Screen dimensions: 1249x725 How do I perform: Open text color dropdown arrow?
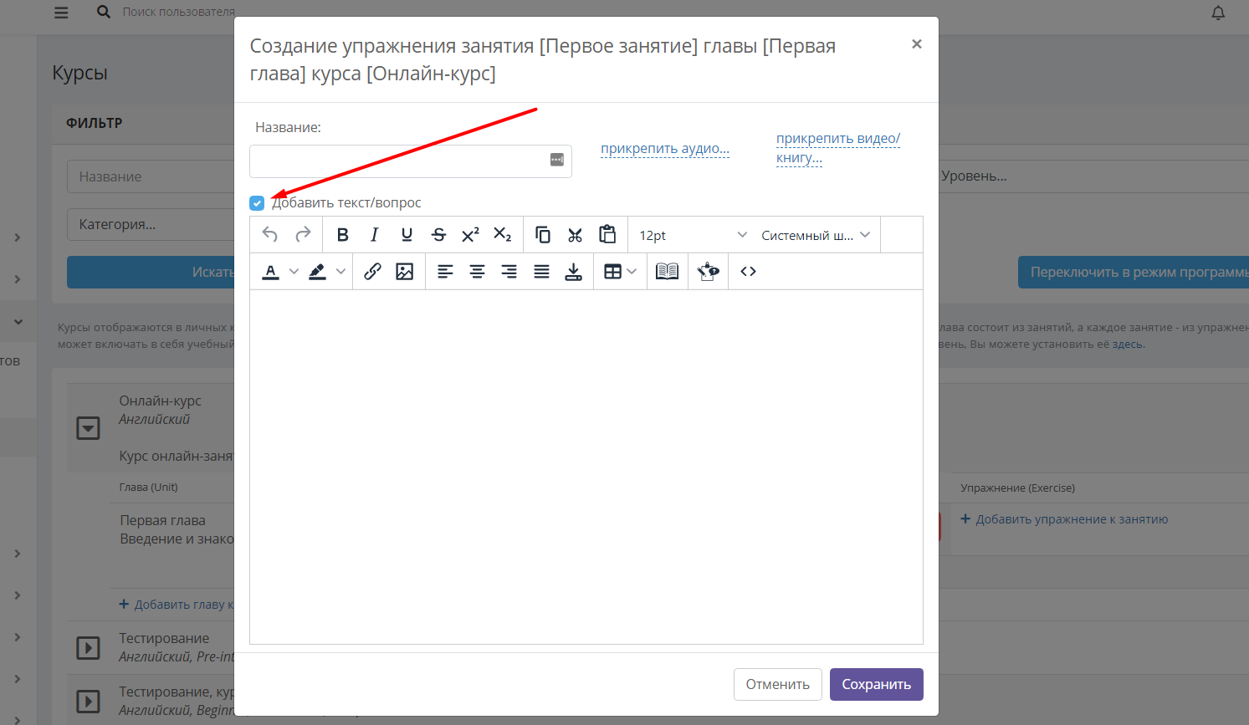(294, 272)
